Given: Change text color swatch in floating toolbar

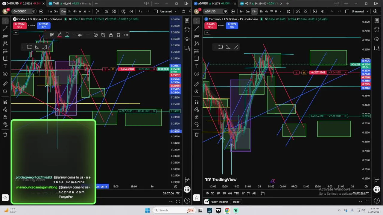Looking at the screenshot, I should (x=67, y=35).
